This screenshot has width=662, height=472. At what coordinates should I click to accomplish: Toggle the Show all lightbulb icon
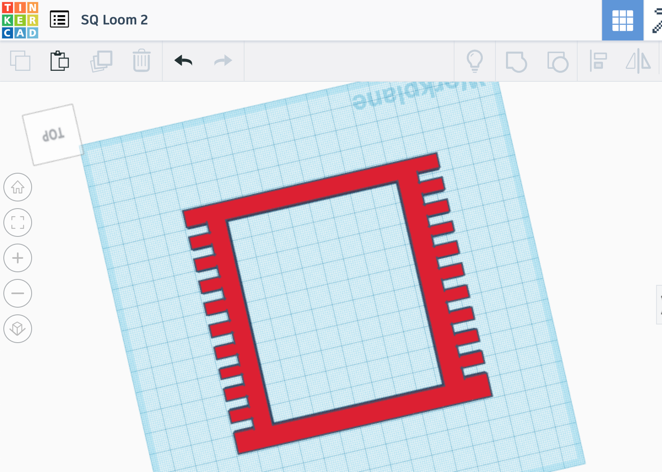[x=475, y=61]
